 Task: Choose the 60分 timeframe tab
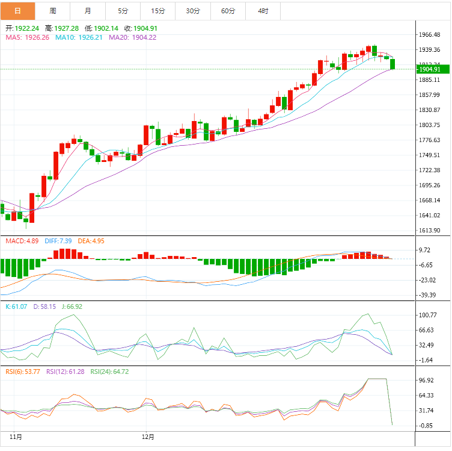click(x=228, y=11)
